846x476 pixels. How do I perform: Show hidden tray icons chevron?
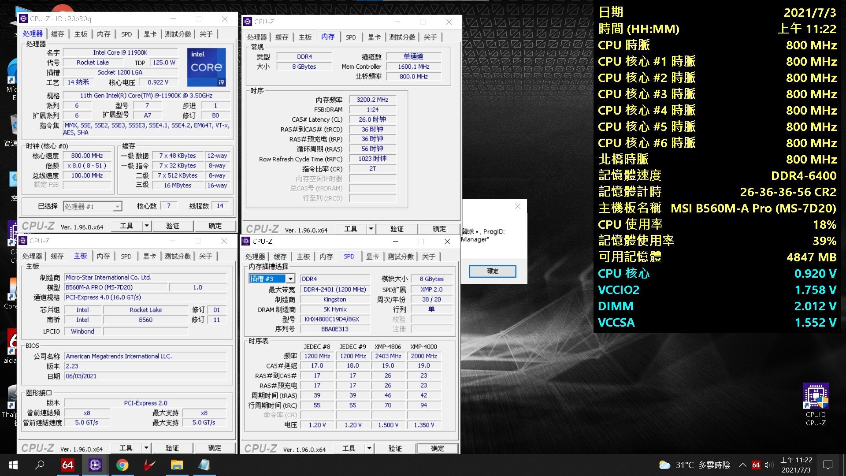[x=742, y=465]
